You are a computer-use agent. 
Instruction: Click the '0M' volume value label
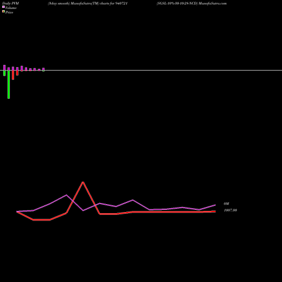(226, 204)
